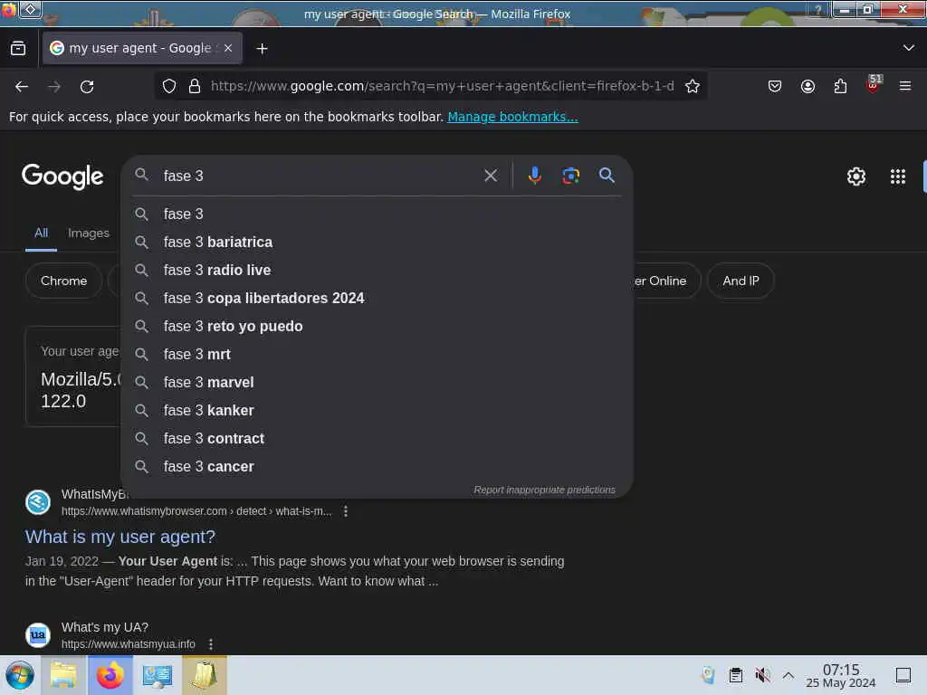
Task: Select the first 'fase 3' suggestion
Action: pos(377,214)
